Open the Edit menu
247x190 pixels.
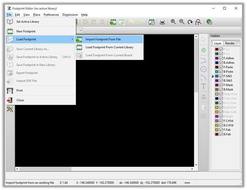pos(17,15)
